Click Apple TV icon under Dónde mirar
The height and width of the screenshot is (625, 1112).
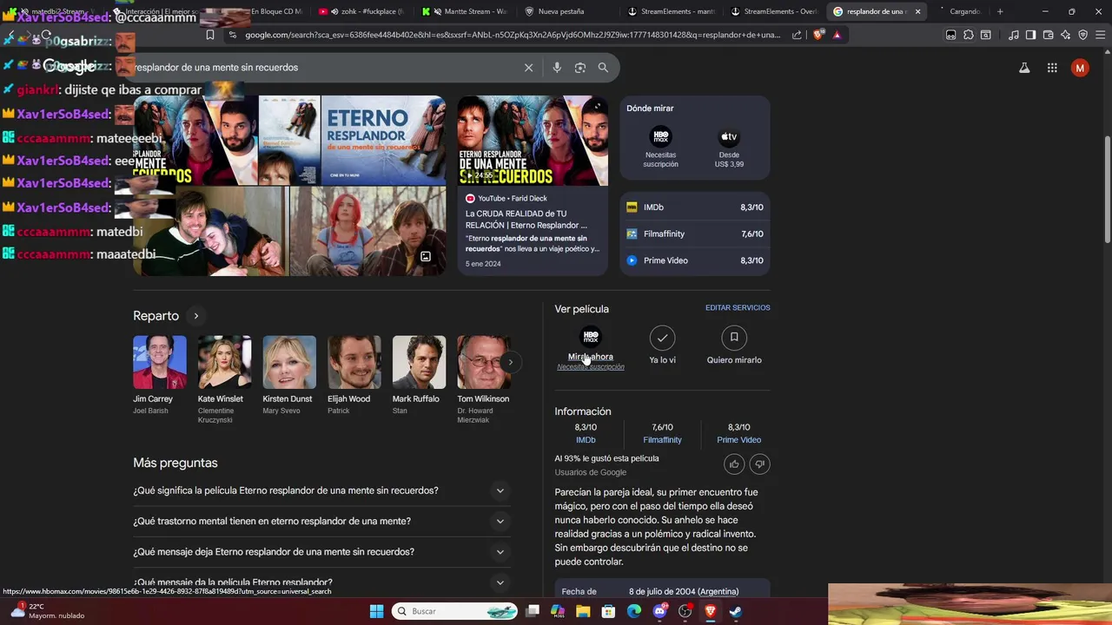tap(729, 136)
